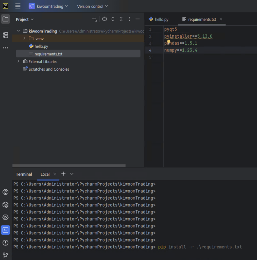
Task: Open Project panel options kebab menu
Action: click(129, 19)
